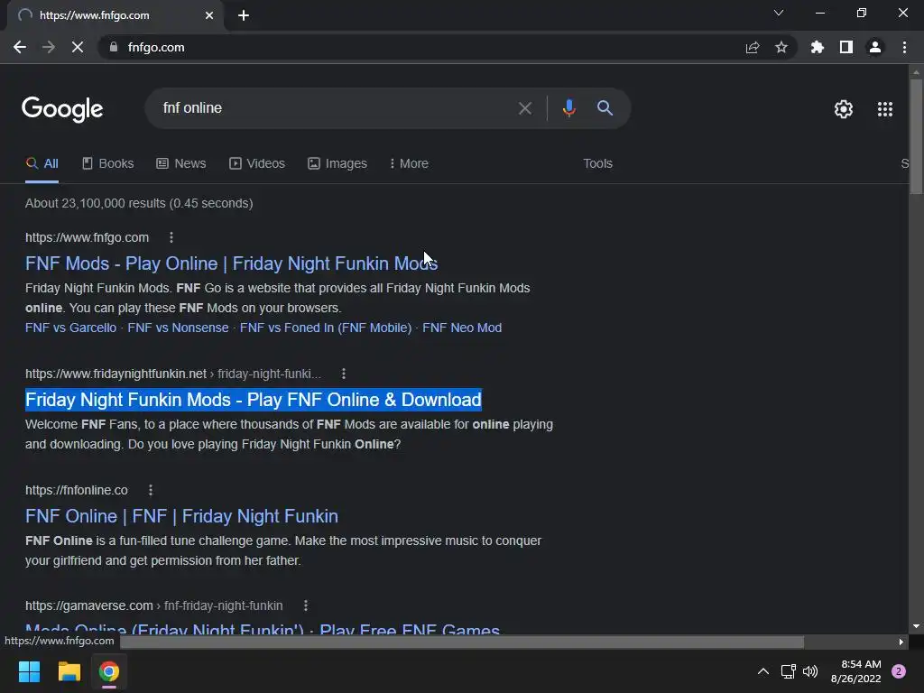Open the Extensions puzzle icon
Image resolution: width=924 pixels, height=693 pixels.
tap(818, 47)
